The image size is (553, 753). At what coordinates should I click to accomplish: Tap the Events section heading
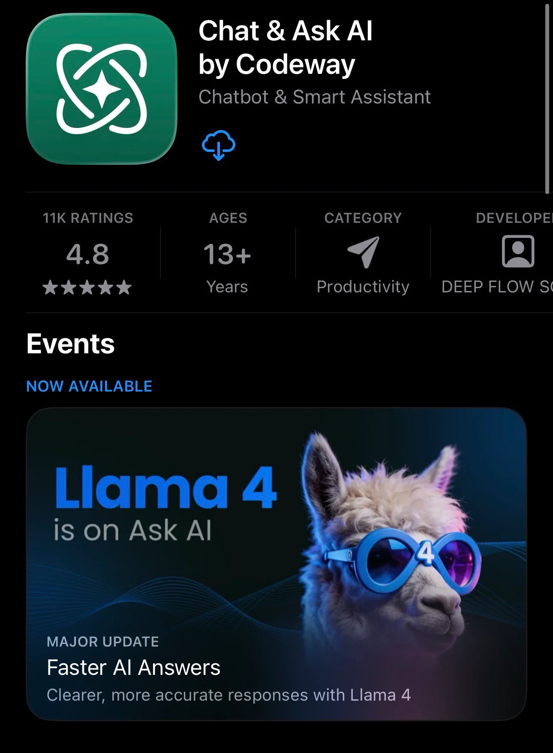71,344
